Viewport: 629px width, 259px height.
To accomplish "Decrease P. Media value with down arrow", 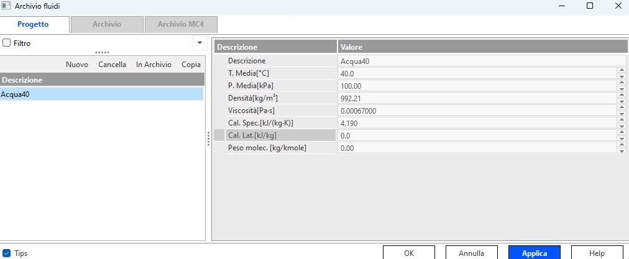I will click(x=621, y=89).
